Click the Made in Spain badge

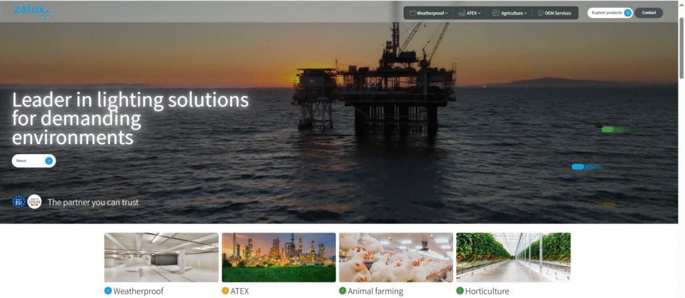(35, 202)
